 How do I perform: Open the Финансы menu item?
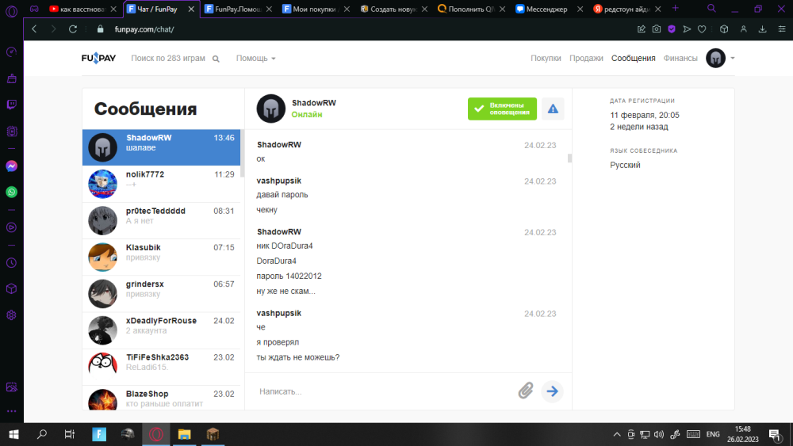click(680, 58)
